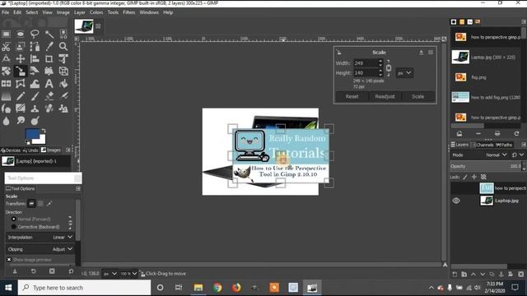
Task: Switch to the Paths tab
Action: click(x=504, y=145)
